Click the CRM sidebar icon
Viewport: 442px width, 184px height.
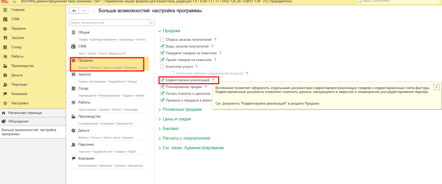pos(5,19)
